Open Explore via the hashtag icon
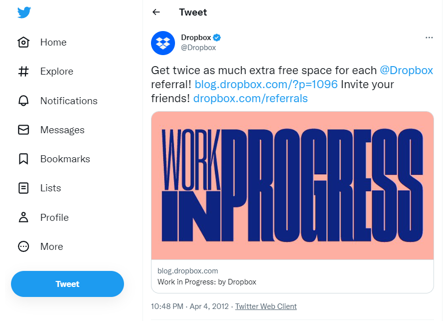The height and width of the screenshot is (321, 445). [x=23, y=71]
